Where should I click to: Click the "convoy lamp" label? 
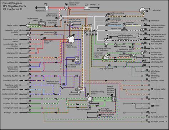tap(12, 57)
